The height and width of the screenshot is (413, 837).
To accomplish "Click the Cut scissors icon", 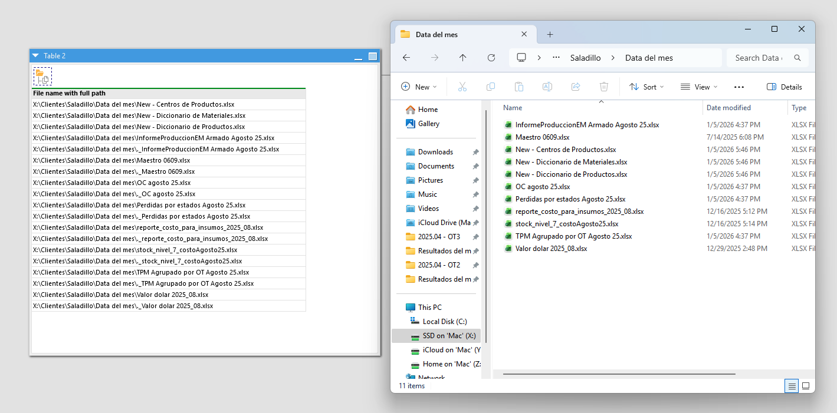I will point(462,87).
